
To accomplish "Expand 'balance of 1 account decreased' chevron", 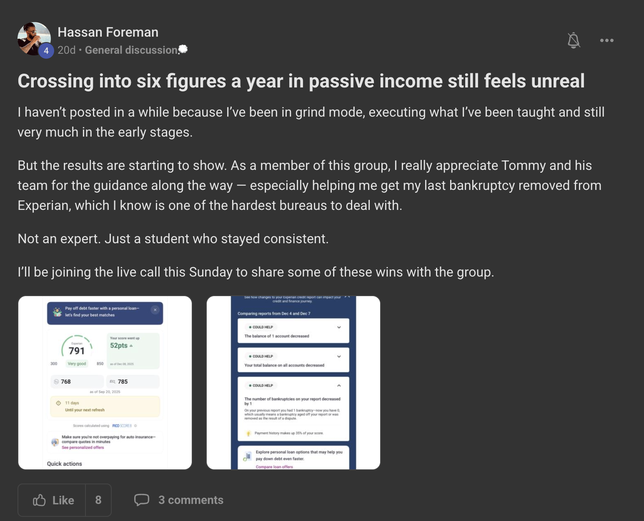I will point(339,327).
